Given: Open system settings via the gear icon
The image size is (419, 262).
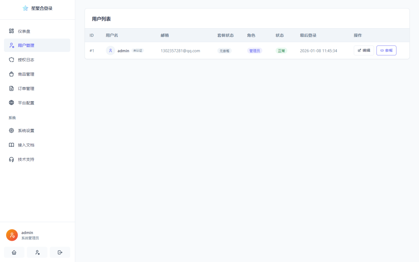Looking at the screenshot, I should pyautogui.click(x=11, y=130).
